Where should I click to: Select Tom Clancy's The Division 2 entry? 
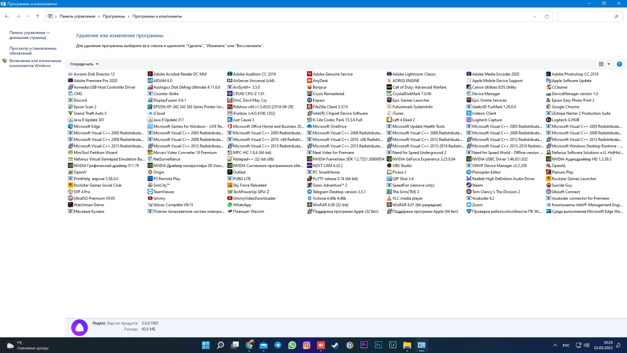pos(493,192)
